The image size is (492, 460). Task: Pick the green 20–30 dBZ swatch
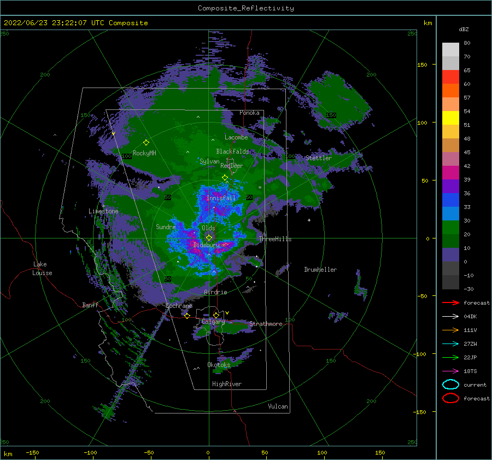450,228
